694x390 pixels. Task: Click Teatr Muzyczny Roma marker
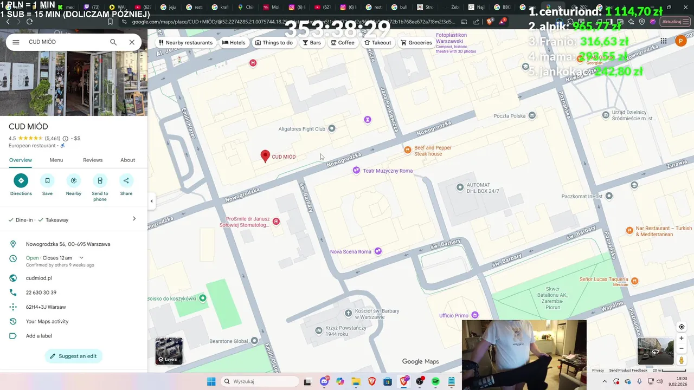(356, 171)
